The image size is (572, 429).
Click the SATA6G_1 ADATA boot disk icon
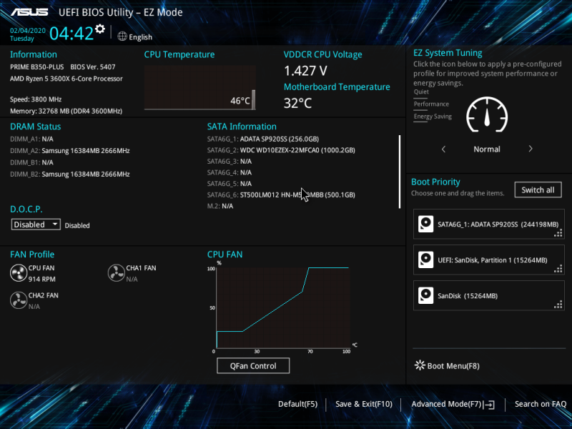(x=425, y=224)
